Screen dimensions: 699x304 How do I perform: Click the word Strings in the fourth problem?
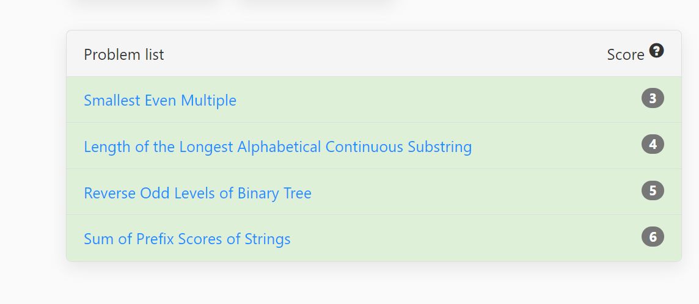tap(268, 239)
